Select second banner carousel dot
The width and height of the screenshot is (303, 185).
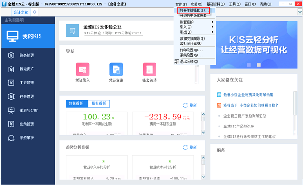pyautogui.click(x=259, y=65)
